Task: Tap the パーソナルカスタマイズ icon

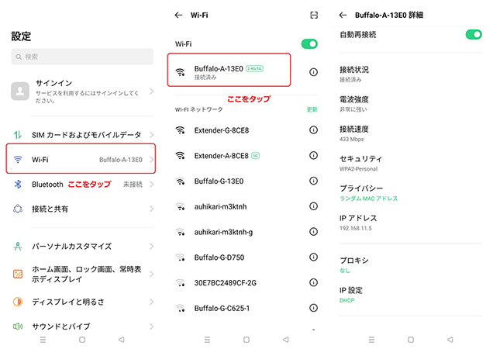Action: 18,246
